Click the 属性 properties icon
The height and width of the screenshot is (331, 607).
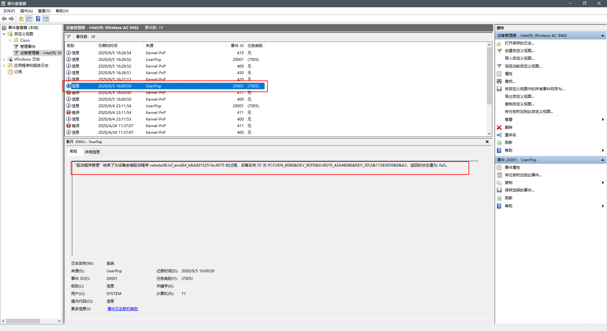499,74
